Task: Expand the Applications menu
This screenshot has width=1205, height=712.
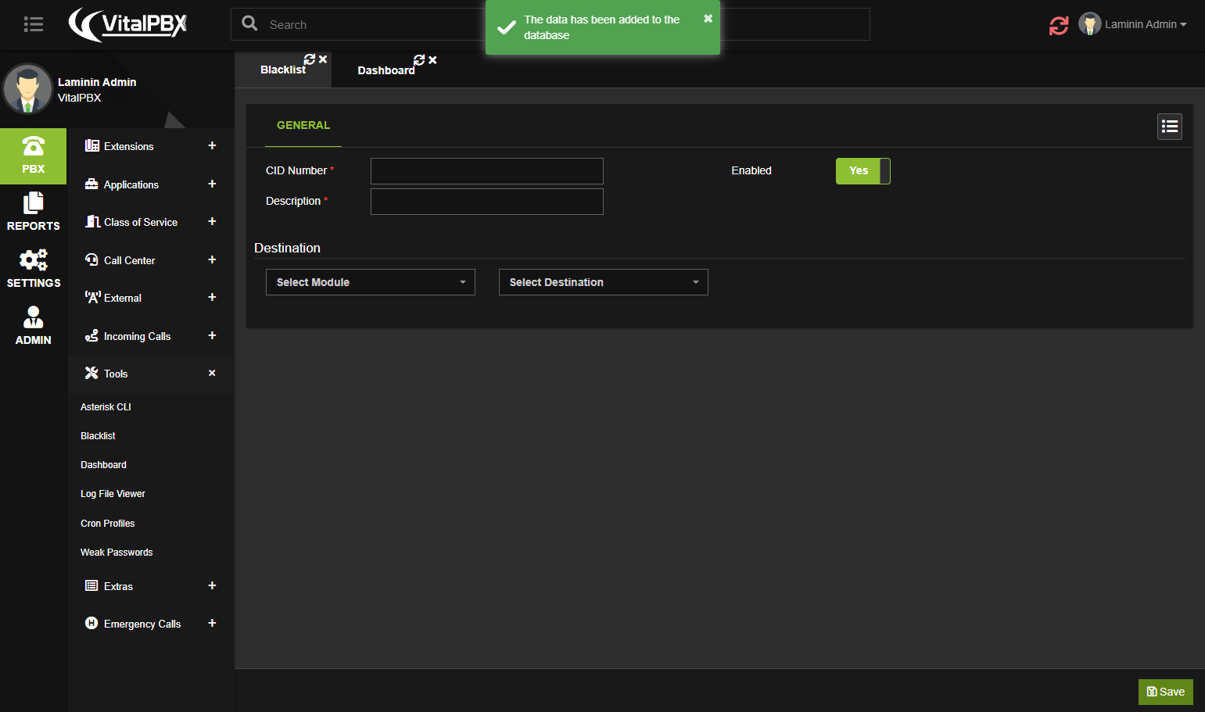Action: click(x=151, y=184)
